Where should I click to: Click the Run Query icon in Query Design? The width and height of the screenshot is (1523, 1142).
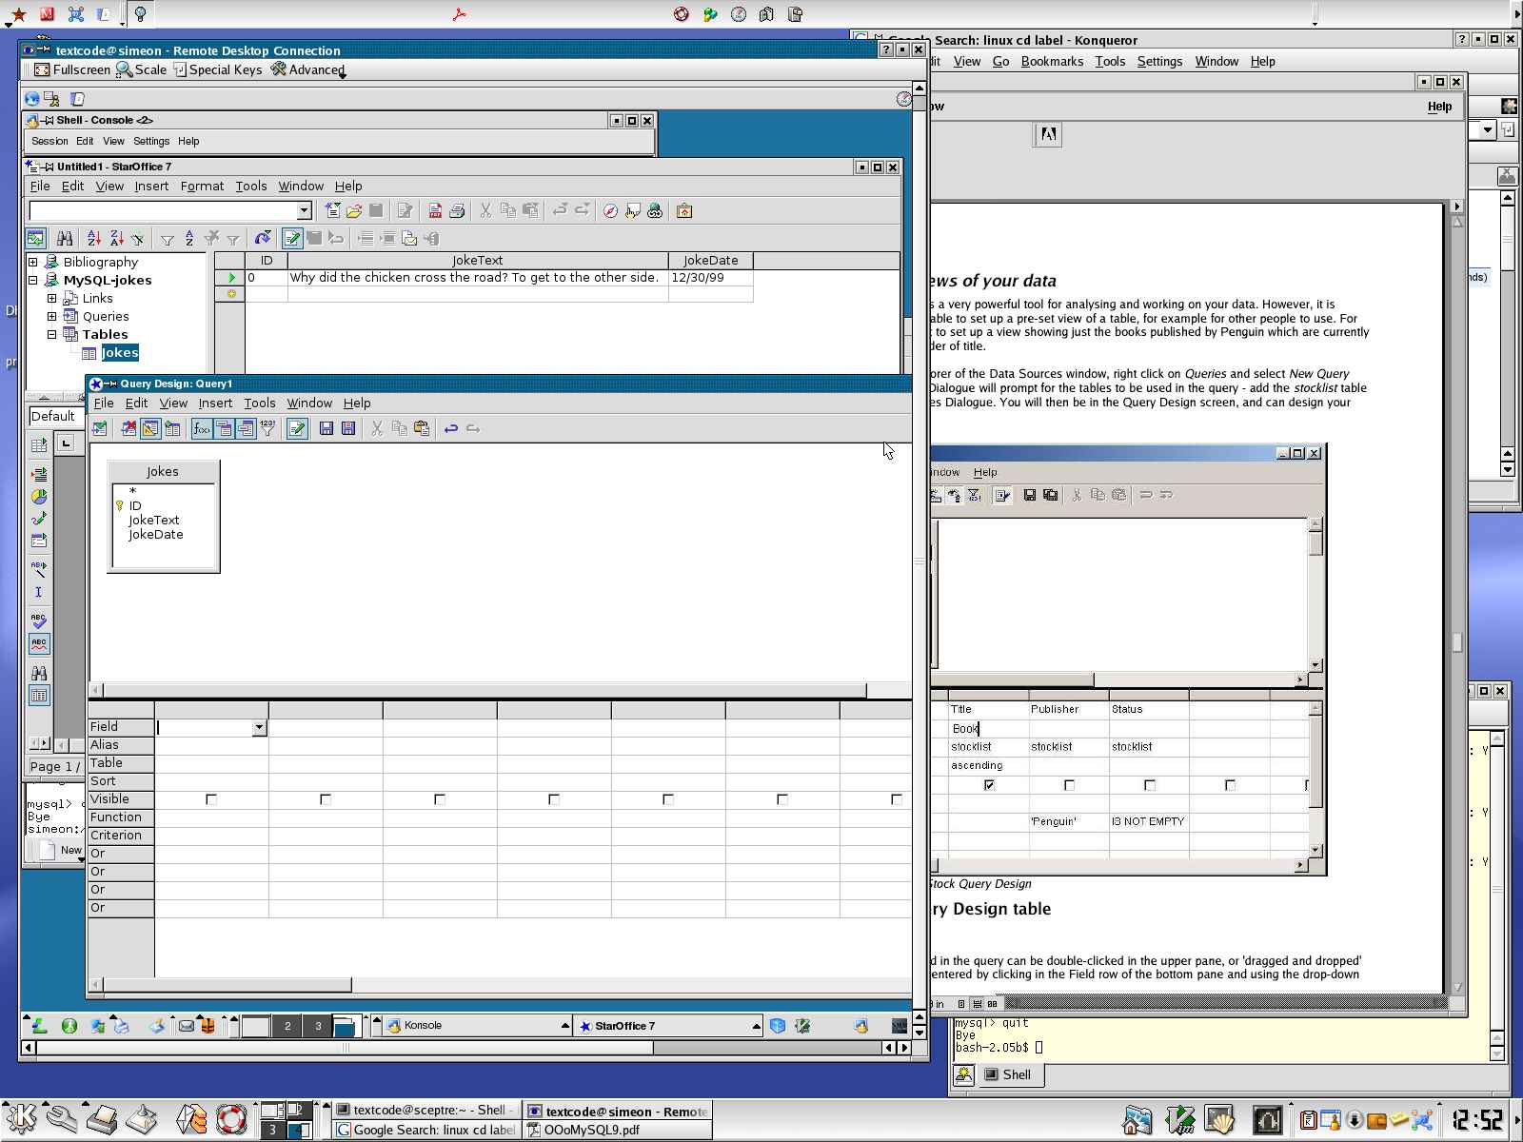click(99, 429)
